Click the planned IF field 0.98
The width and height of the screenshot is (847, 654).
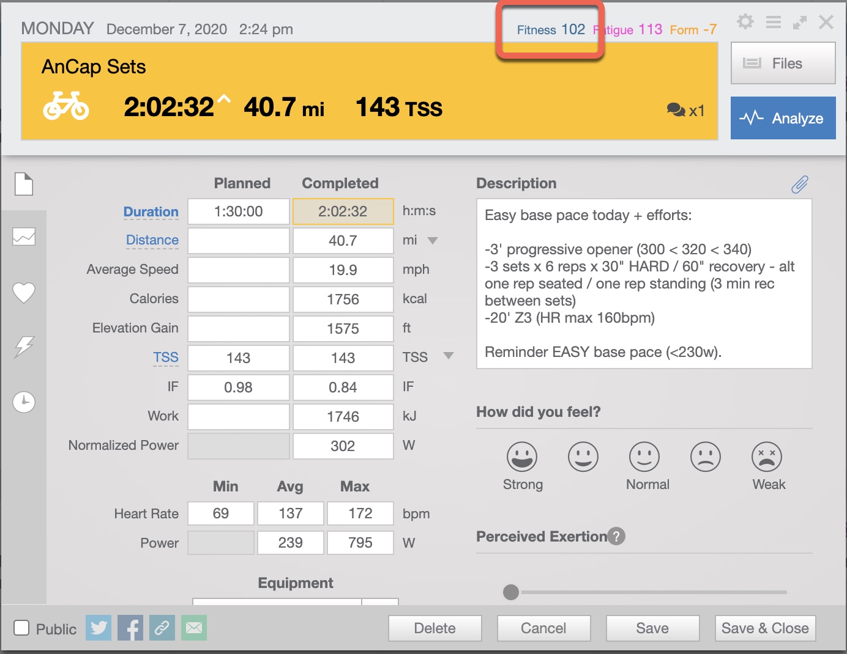coord(239,388)
